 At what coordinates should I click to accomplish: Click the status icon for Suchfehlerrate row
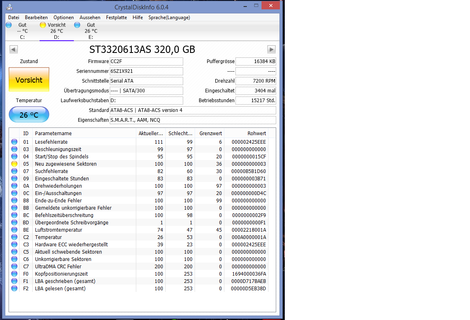[14, 171]
